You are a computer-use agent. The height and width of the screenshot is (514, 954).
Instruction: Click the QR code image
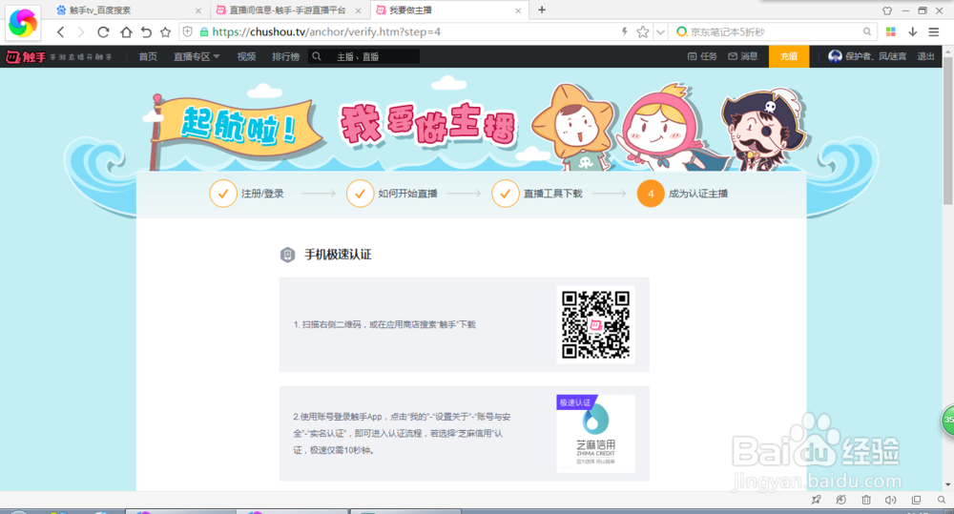(595, 325)
